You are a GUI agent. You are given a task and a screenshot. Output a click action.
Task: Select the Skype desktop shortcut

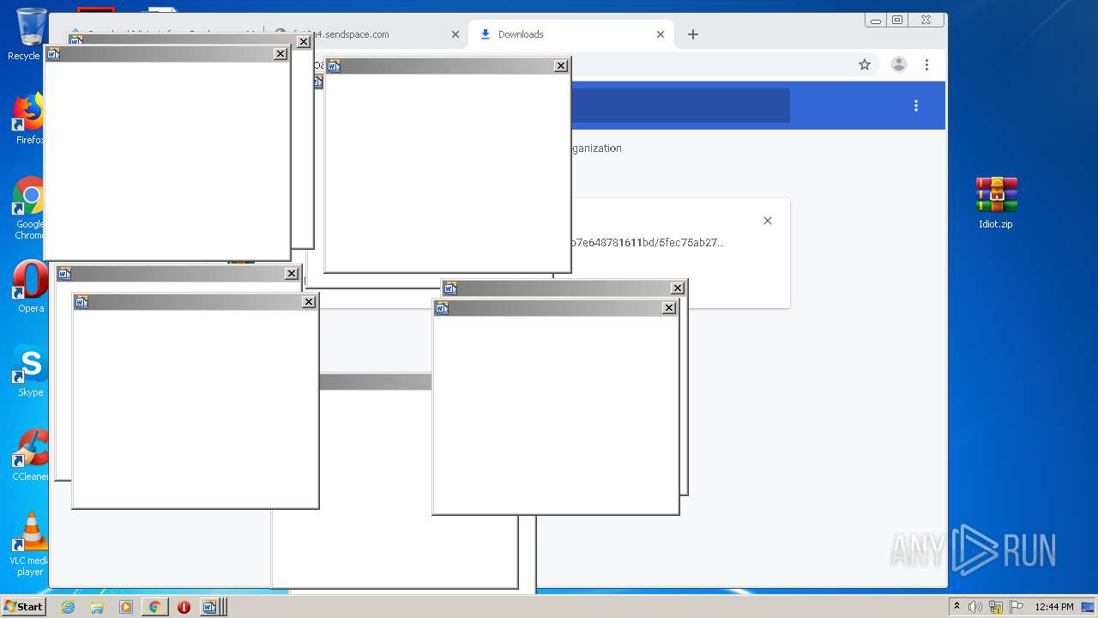tap(29, 371)
